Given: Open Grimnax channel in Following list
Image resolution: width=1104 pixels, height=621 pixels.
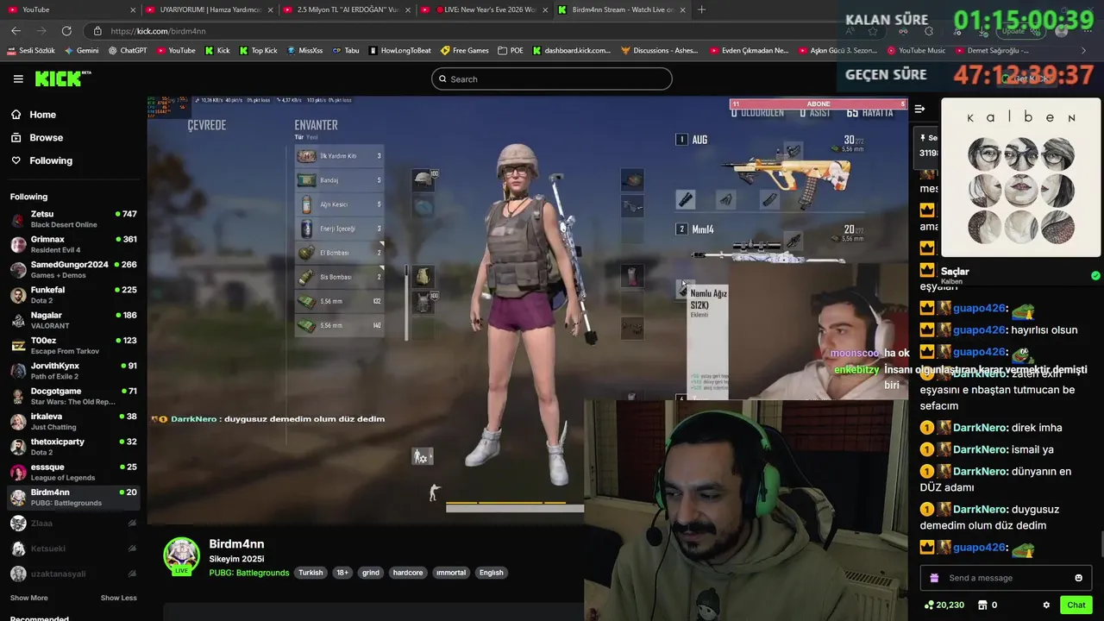Looking at the screenshot, I should [73, 244].
